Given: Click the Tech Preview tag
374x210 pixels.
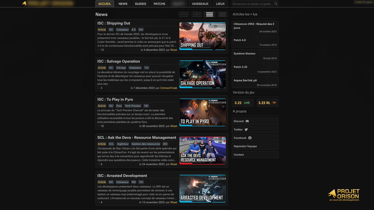Looking at the screenshot, I should (133, 106).
